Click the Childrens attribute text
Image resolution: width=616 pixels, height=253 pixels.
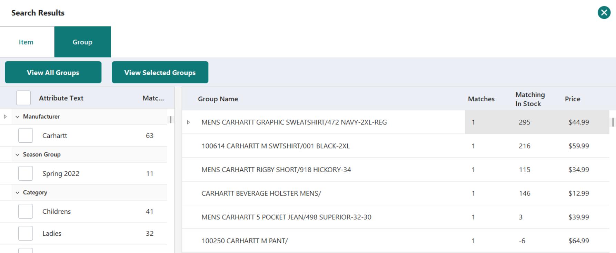[x=57, y=211]
